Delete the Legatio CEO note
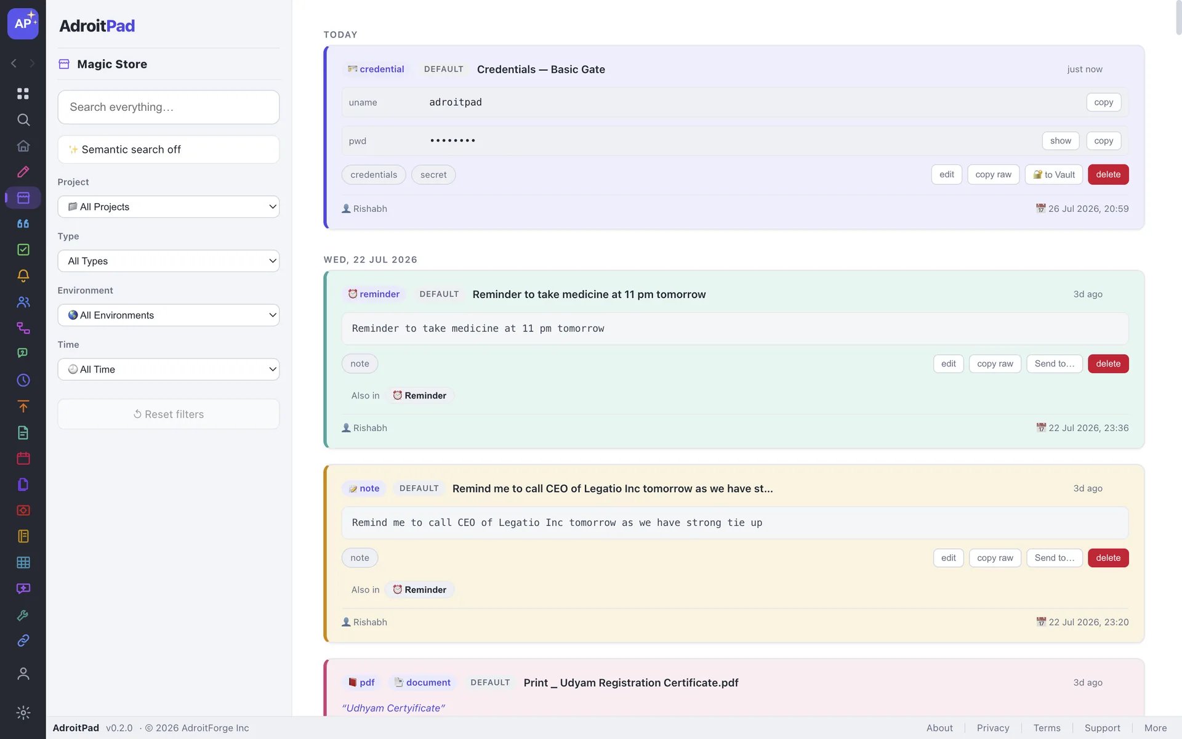This screenshot has width=1182, height=739. pos(1108,558)
